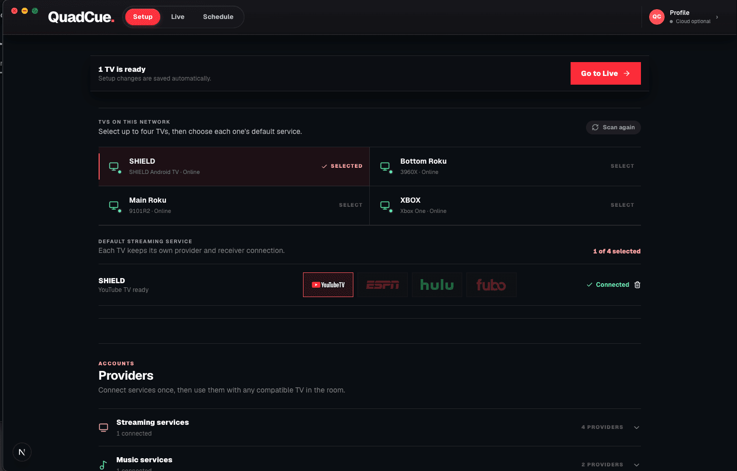Screen dimensions: 737x471
Task: Choose YouTube TV for SHIELD
Action: 328,285
